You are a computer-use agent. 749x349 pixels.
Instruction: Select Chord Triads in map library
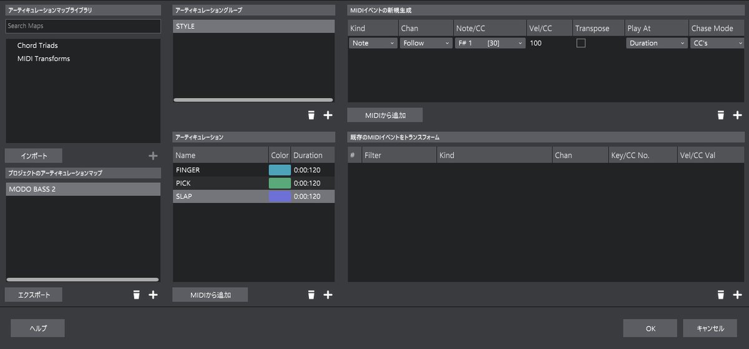point(37,46)
